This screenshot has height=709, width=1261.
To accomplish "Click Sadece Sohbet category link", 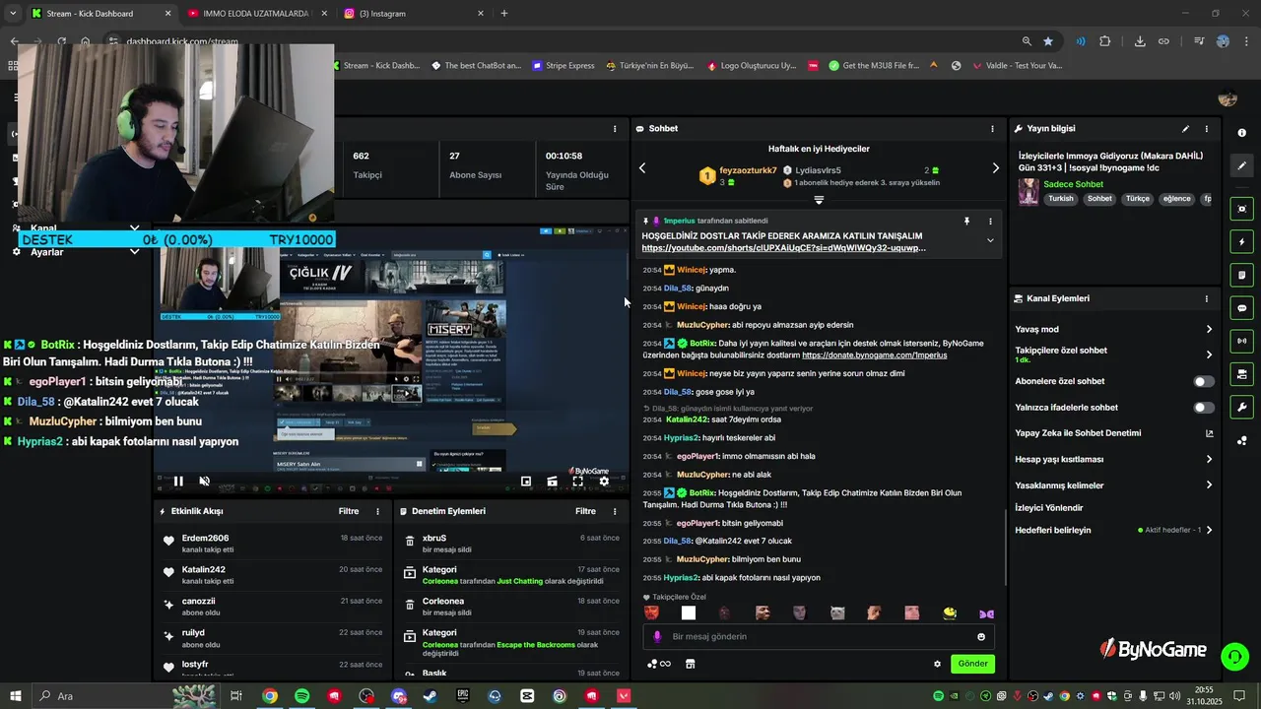I will click(1073, 184).
